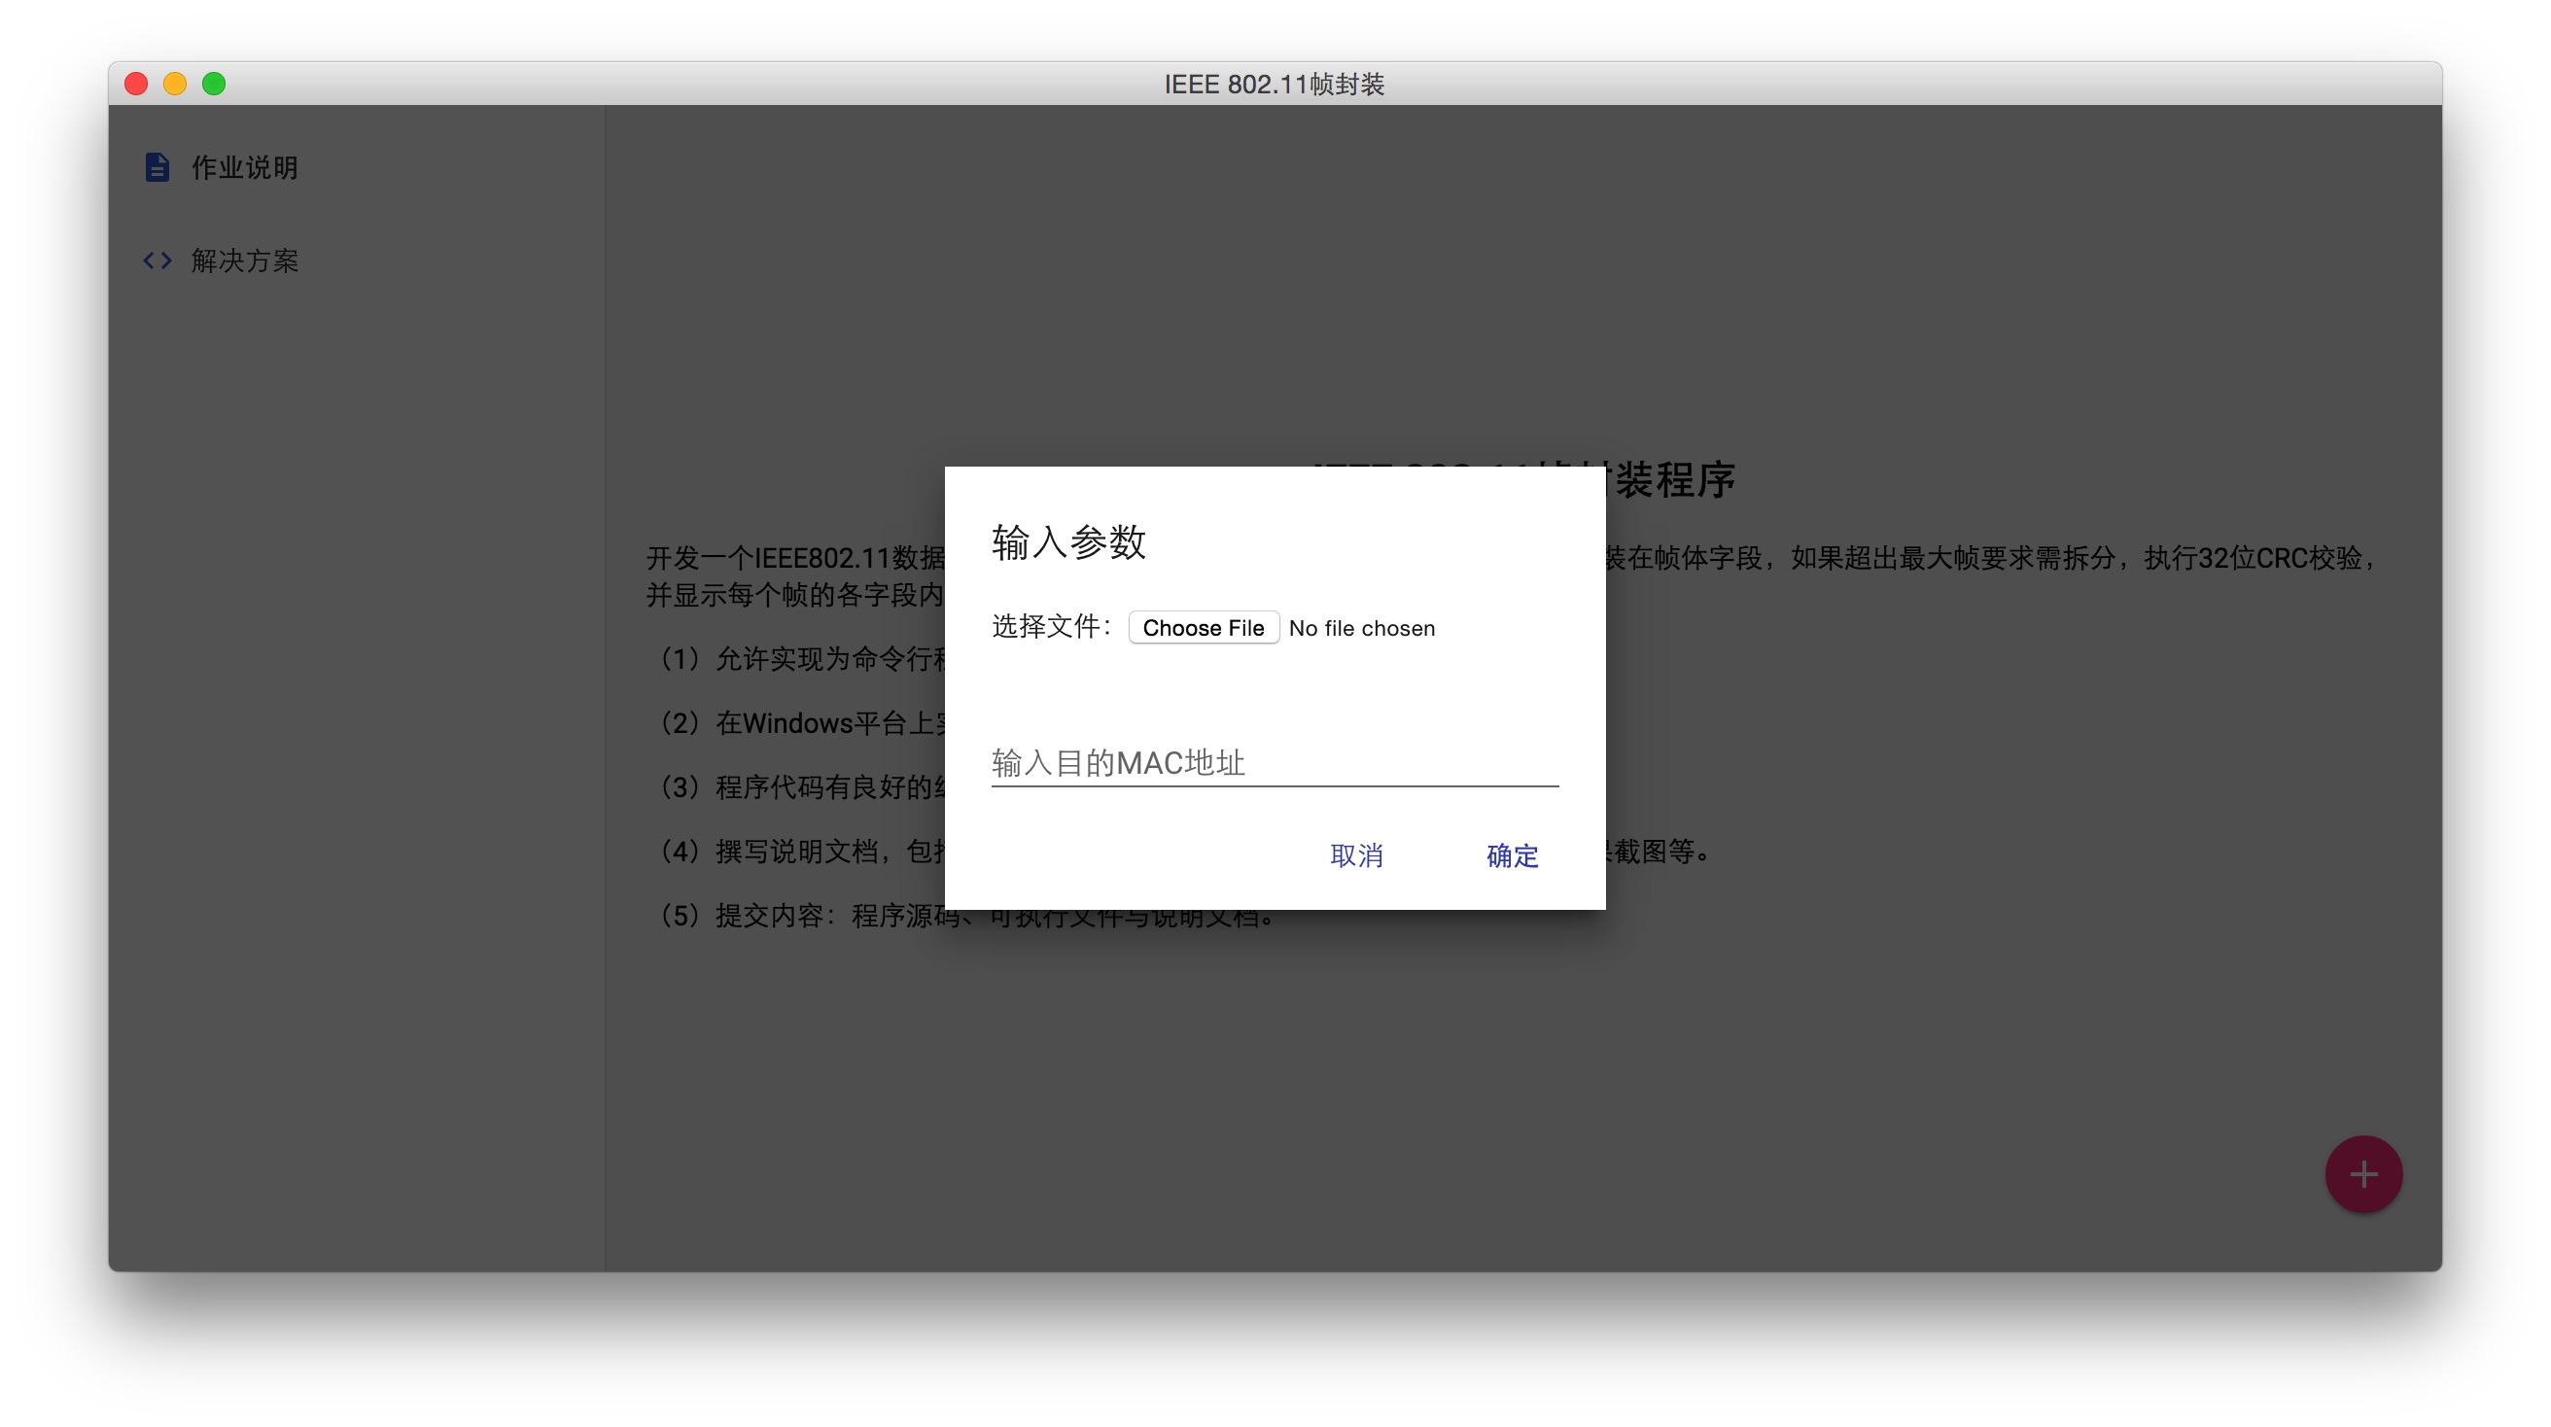The height and width of the screenshot is (1427, 2551).
Task: Click the 'No file chosen' text
Action: [x=1361, y=628]
